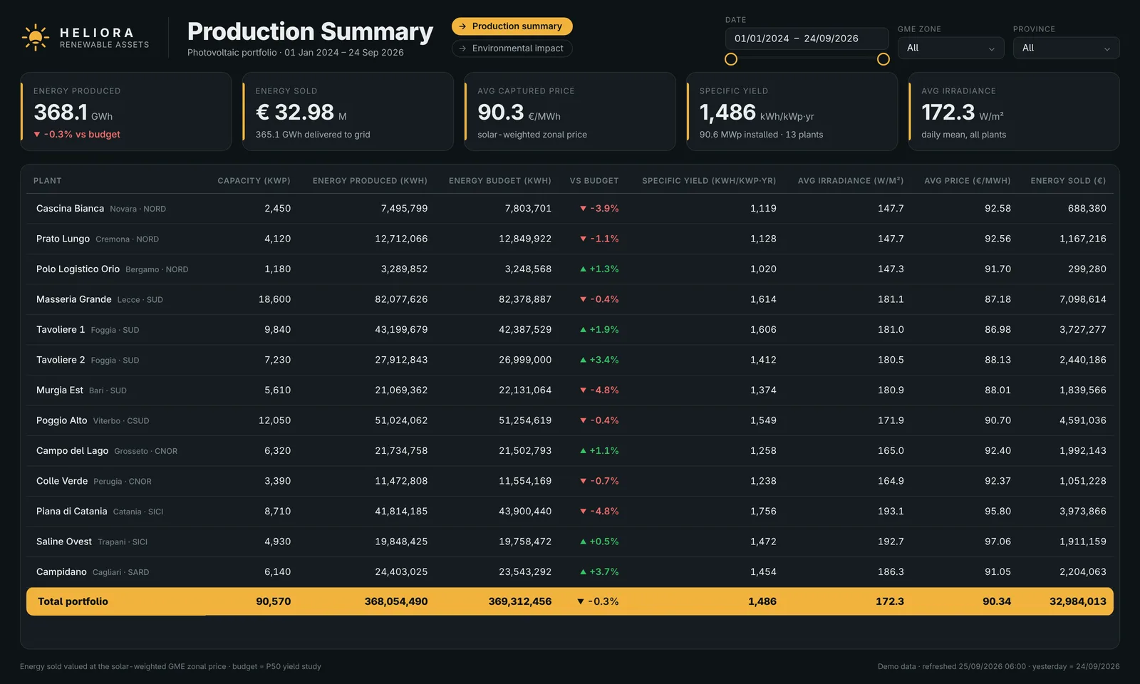The width and height of the screenshot is (1140, 684).
Task: Sort by Energy Produced (kWh) header
Action: click(x=370, y=181)
